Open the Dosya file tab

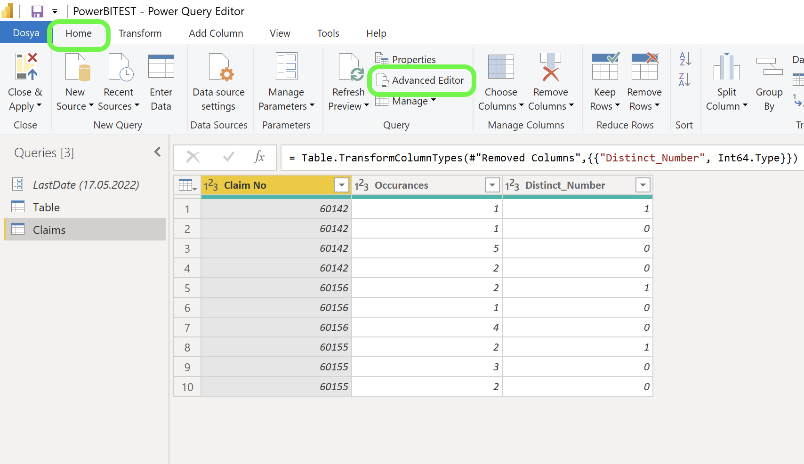click(26, 33)
